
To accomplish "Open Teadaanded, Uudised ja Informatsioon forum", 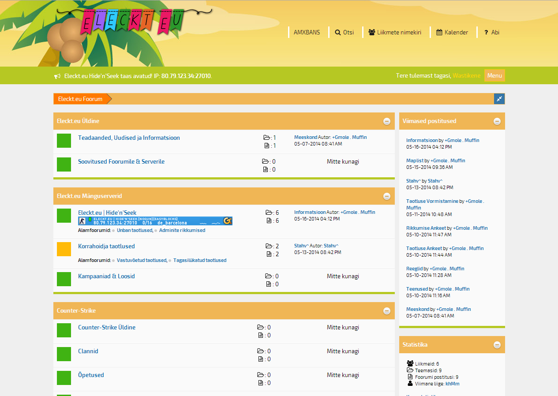I will (129, 138).
